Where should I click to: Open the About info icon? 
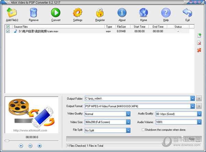[x=122, y=12]
